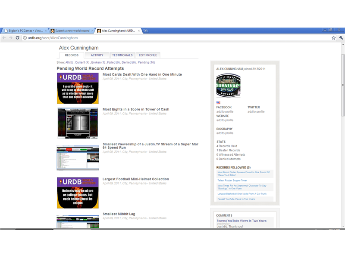The image size is (345, 258).
Task: Add Website to profile link
Action: (x=225, y=120)
